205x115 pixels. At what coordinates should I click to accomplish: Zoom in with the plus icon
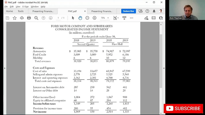click(x=94, y=18)
